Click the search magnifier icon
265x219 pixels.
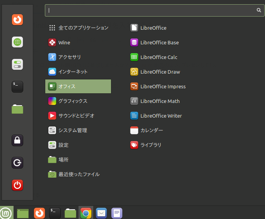pyautogui.click(x=259, y=10)
